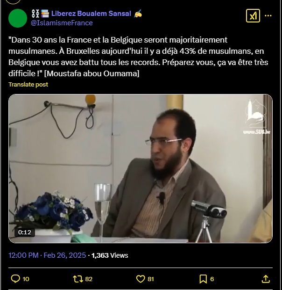
Task: Click the 0:12 video duration badge
Action: click(25, 232)
